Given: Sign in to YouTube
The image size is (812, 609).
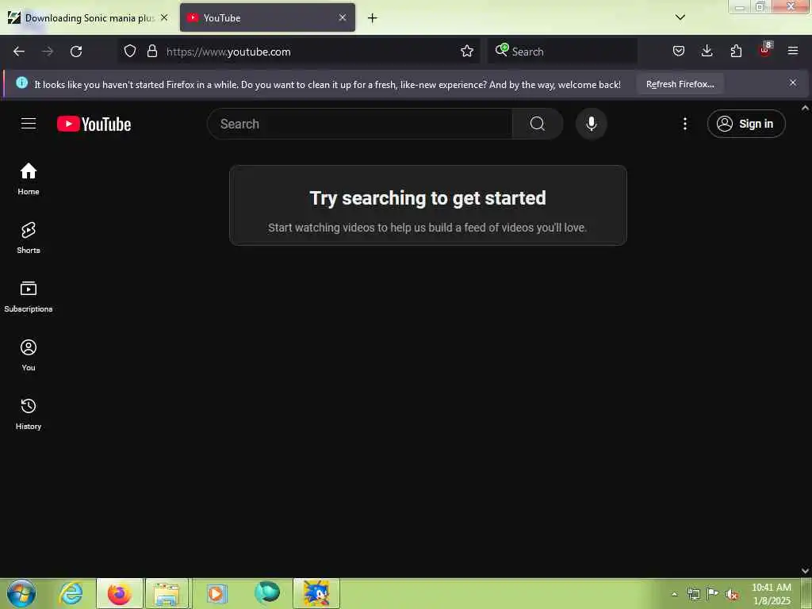Looking at the screenshot, I should [x=746, y=124].
